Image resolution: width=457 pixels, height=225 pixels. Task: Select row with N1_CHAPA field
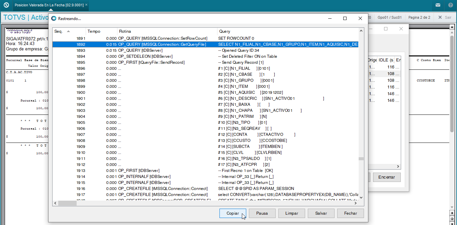click(206, 110)
